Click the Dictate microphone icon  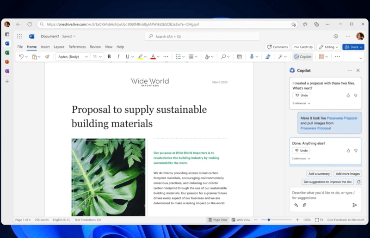pos(252,57)
